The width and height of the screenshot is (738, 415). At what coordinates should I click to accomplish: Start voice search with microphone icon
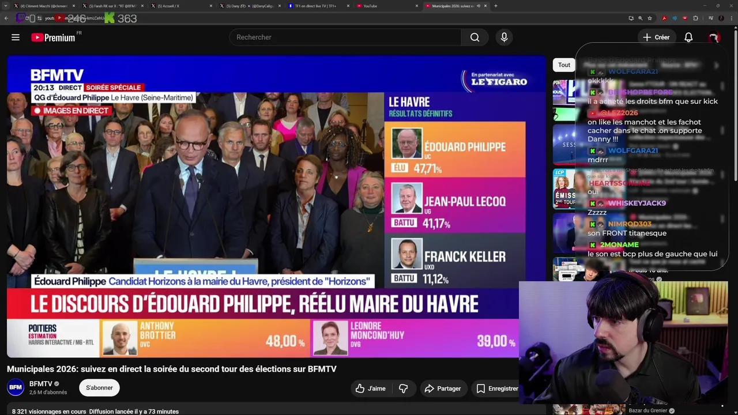pos(504,37)
